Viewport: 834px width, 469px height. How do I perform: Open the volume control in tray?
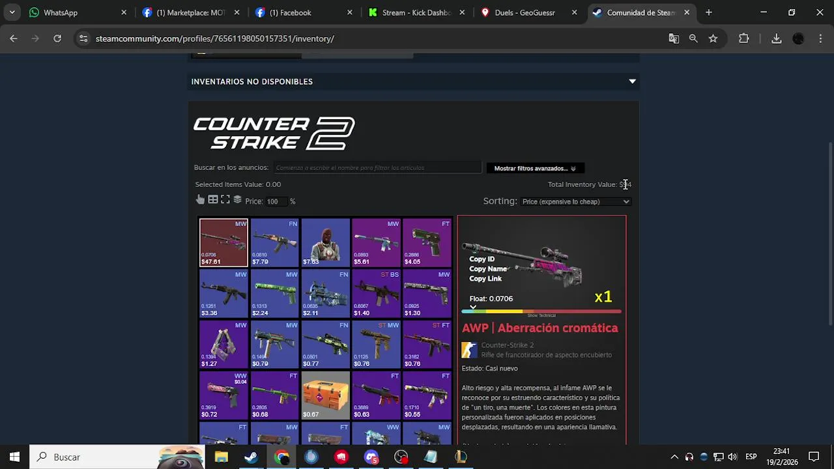coord(733,457)
